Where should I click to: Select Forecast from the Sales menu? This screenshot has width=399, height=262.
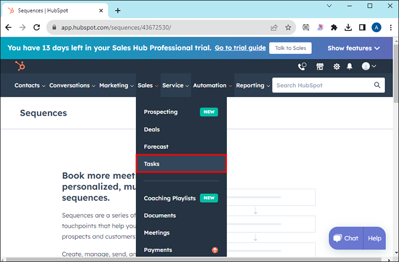181,146
